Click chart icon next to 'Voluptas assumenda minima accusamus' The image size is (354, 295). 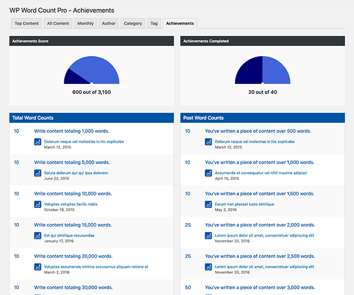point(38,267)
